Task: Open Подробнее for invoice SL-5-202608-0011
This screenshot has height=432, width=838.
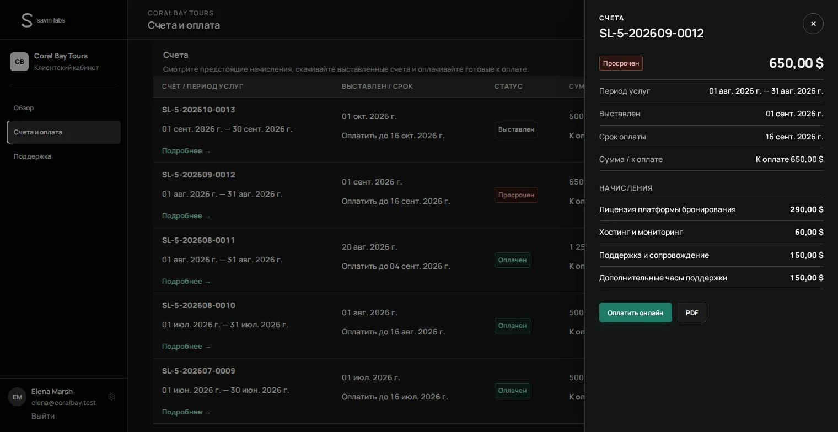Action: (186, 281)
